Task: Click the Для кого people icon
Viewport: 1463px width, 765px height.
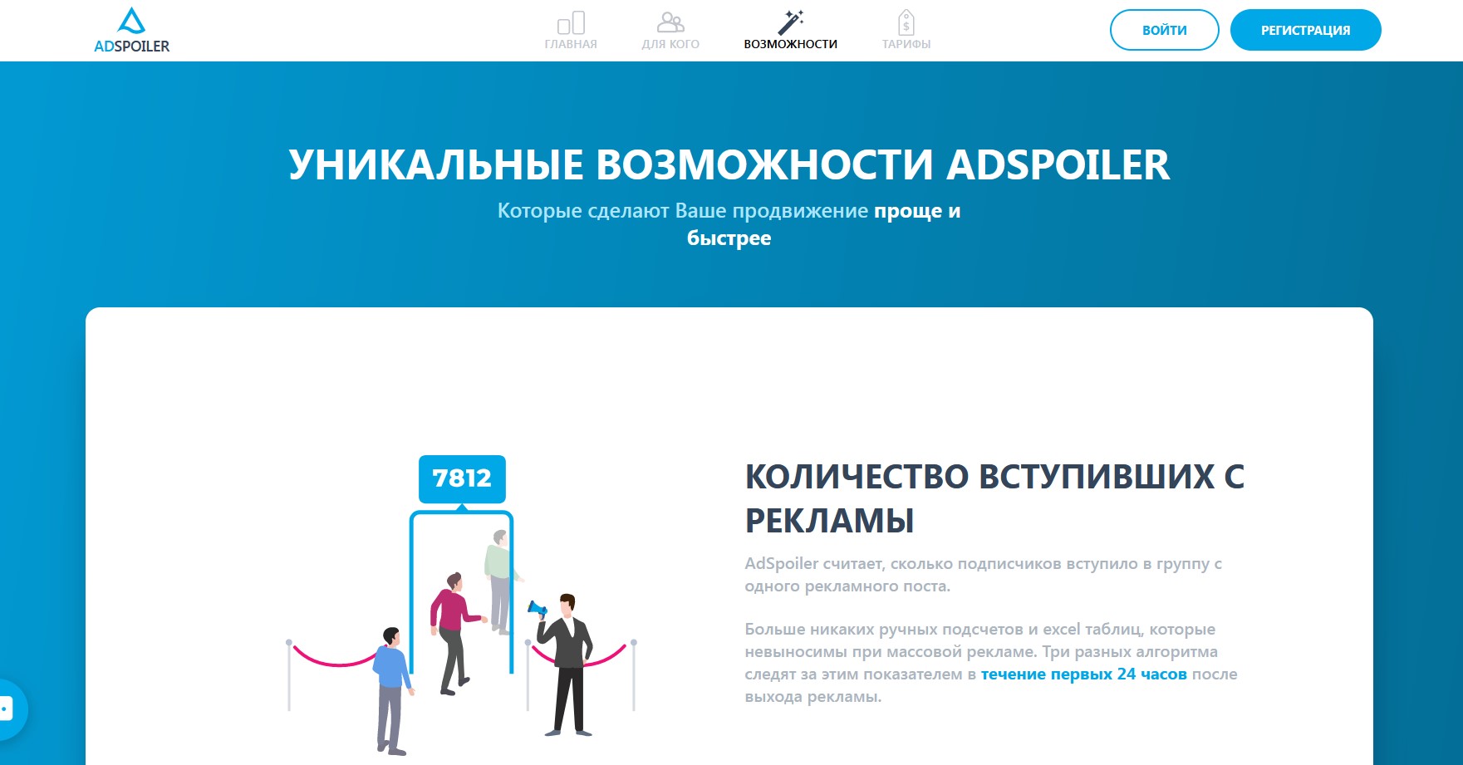Action: pos(670,22)
